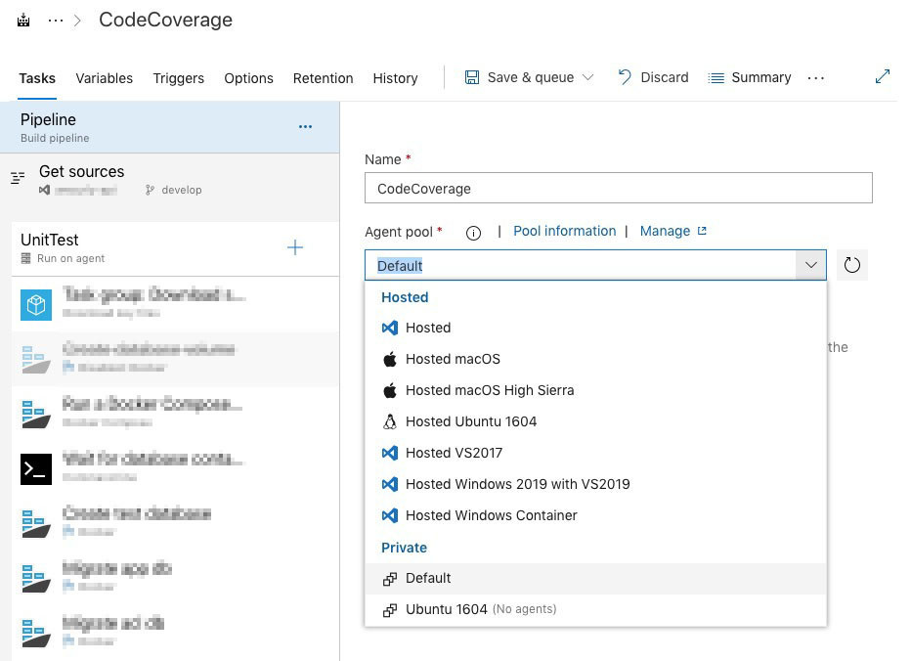The height and width of the screenshot is (661, 911).
Task: Open the toolbar more actions ellipsis
Action: [816, 78]
